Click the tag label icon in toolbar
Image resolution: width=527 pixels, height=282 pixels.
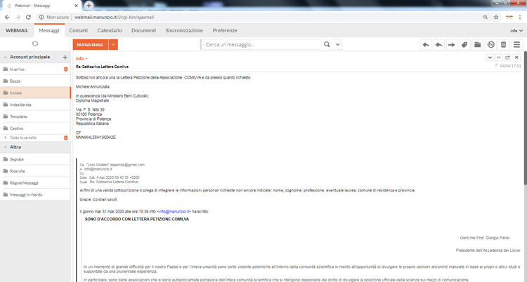pos(464,45)
